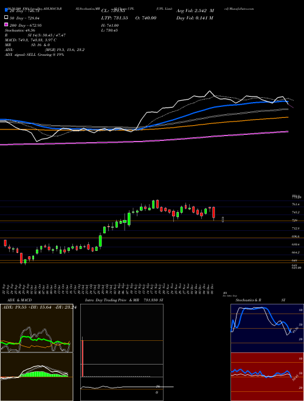Click the 664.2 price axis label

(295, 252)
